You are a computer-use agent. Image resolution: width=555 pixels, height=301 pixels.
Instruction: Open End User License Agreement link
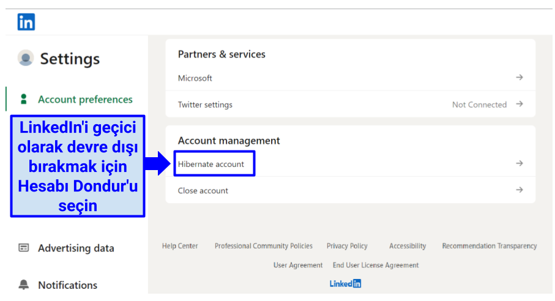pos(376,266)
